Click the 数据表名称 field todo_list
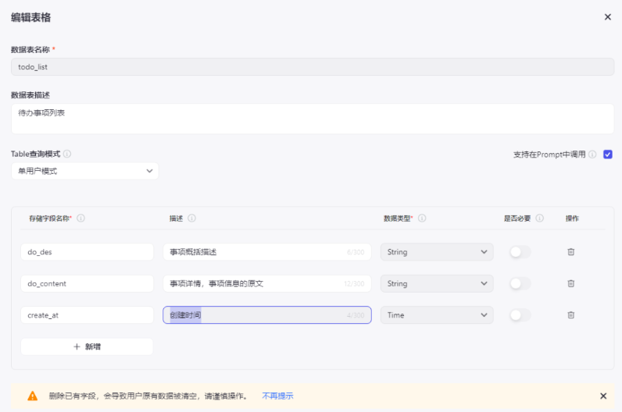 (313, 67)
